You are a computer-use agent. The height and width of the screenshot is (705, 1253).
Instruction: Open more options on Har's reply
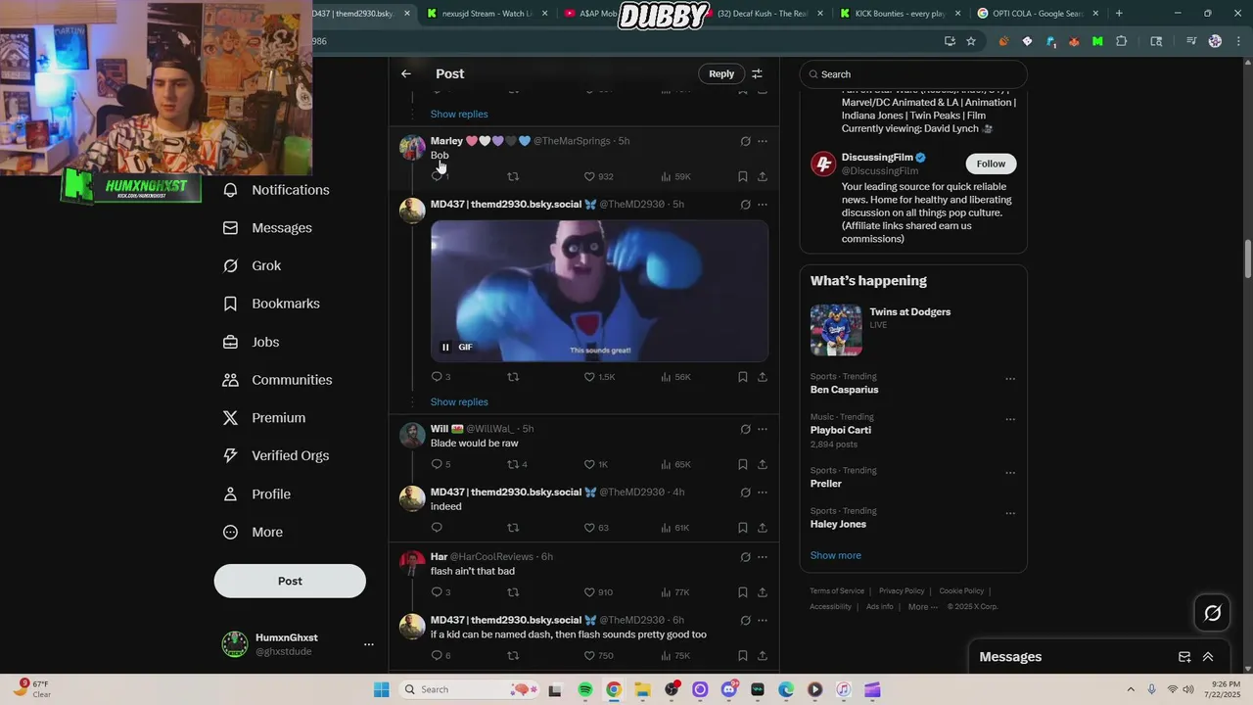[x=763, y=557]
